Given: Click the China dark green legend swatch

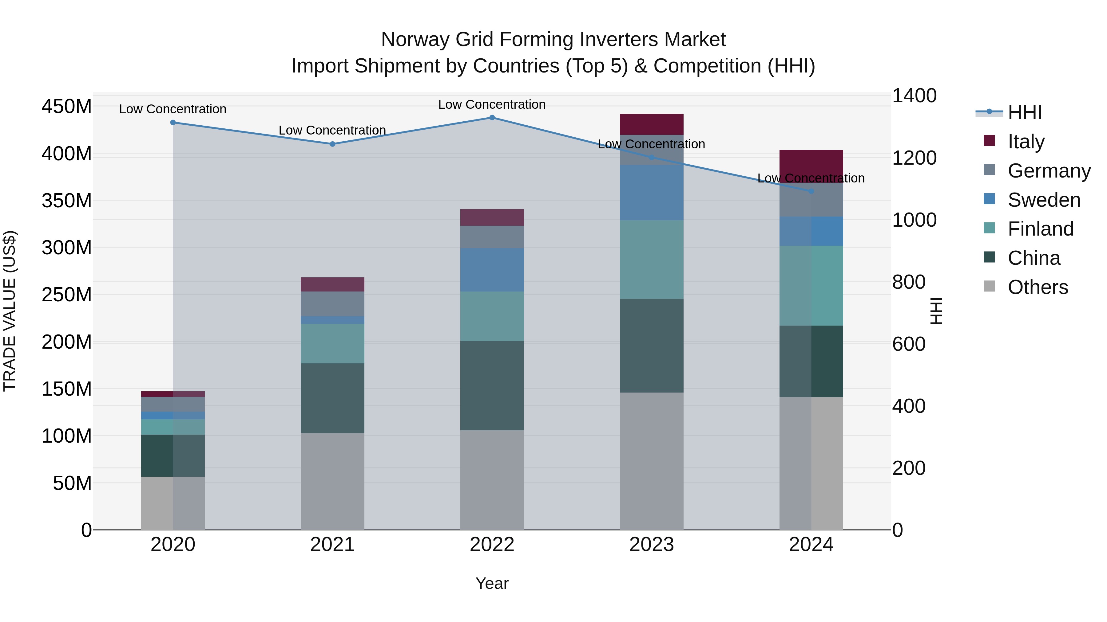Looking at the screenshot, I should click(989, 257).
